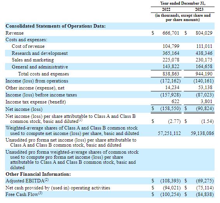Click footnote (1) superscript after 'diluted'
This screenshot has width=220, height=203.
(80, 120)
